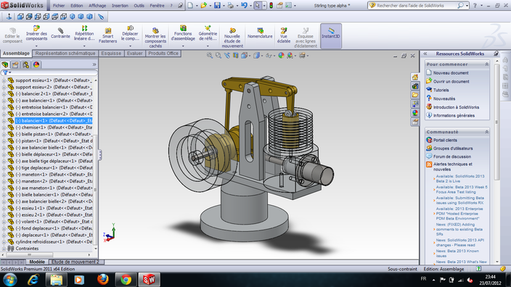
Task: Click the Windows Start button
Action: click(x=9, y=280)
